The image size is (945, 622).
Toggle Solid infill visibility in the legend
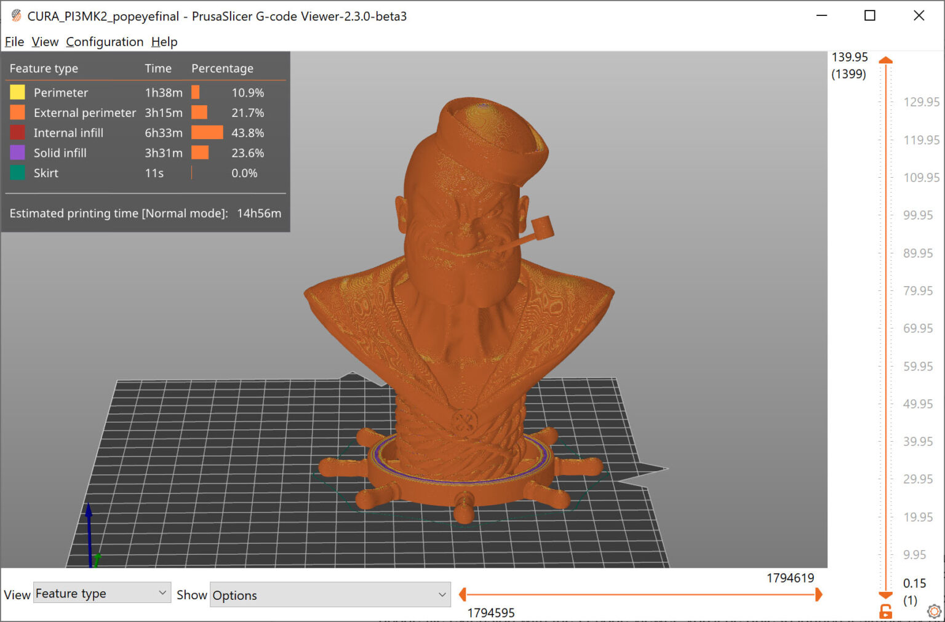[x=60, y=153]
